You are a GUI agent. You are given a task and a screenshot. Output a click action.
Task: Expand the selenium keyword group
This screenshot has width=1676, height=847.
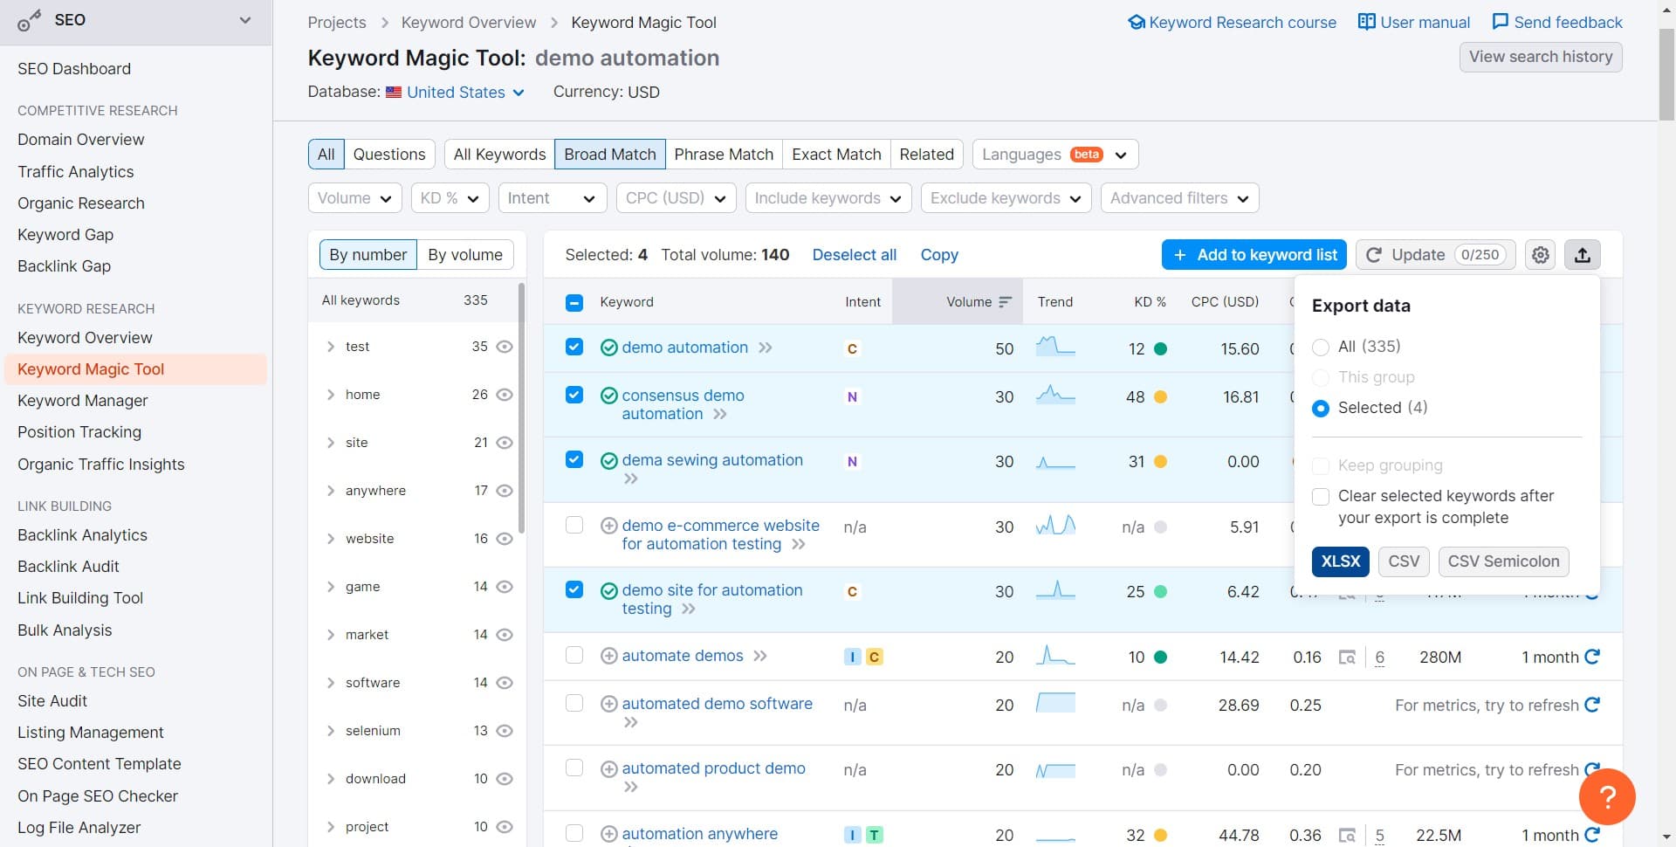[330, 731]
